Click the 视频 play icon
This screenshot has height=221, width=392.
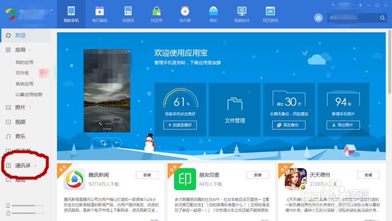(x=8, y=122)
